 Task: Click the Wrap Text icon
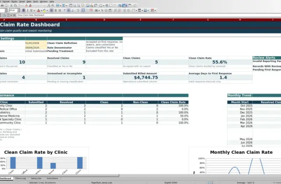coord(78,11)
